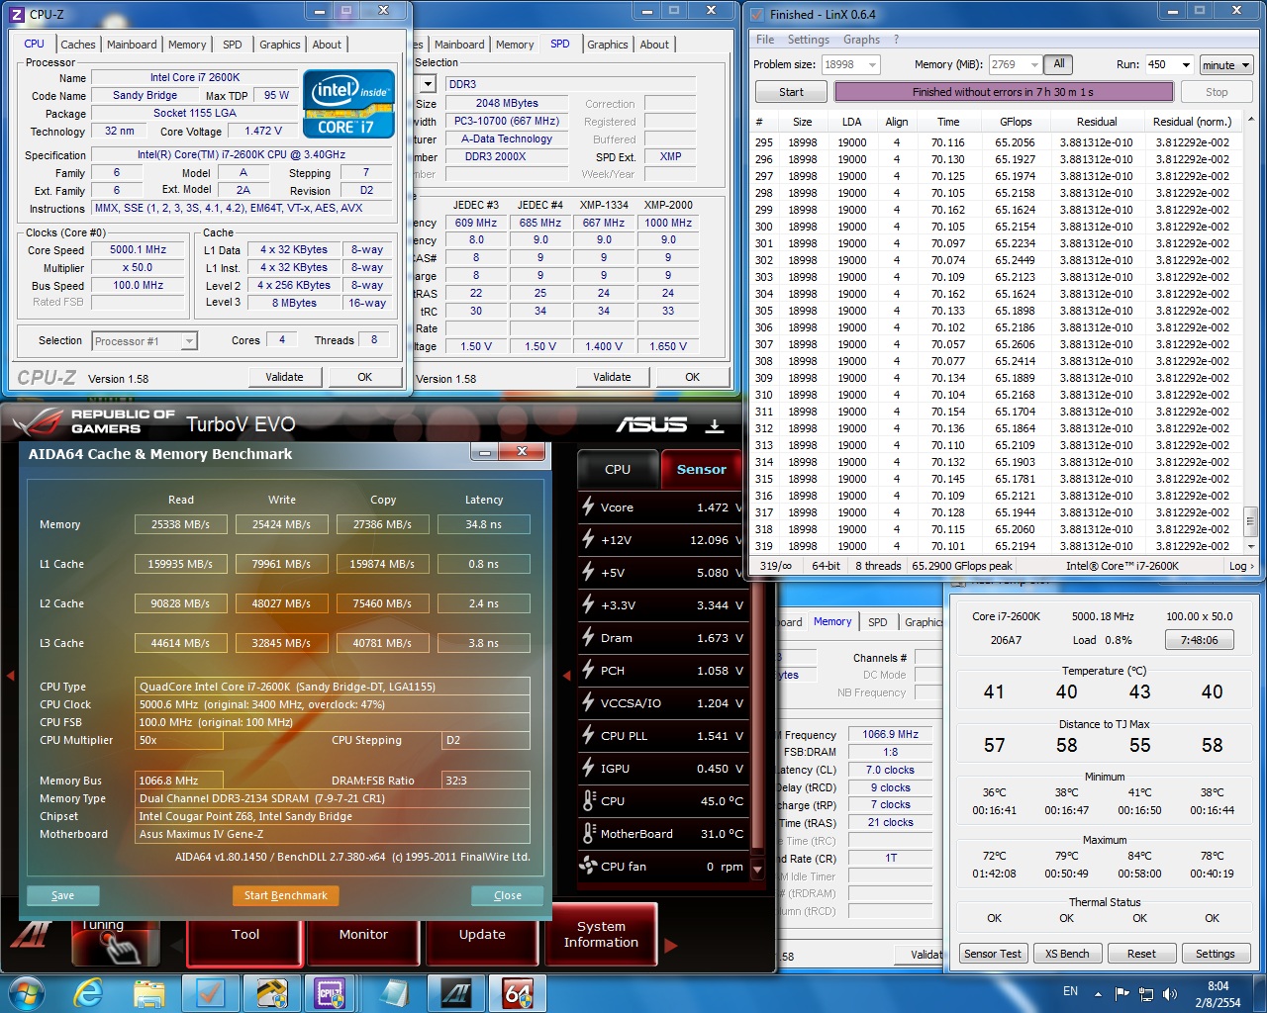1267x1013 pixels.
Task: Click the XS Bench button
Action: point(1067,954)
